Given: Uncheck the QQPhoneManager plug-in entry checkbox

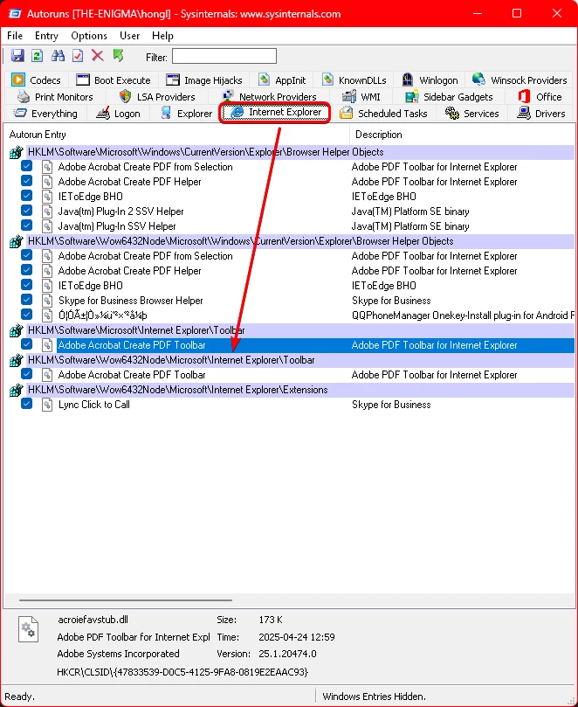Looking at the screenshot, I should click(26, 315).
